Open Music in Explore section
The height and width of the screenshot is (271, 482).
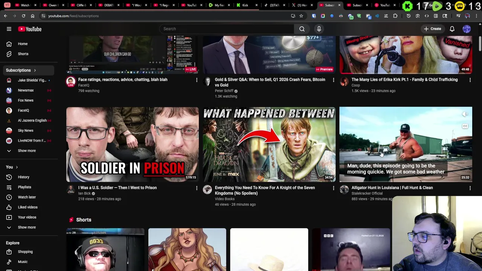(29, 262)
